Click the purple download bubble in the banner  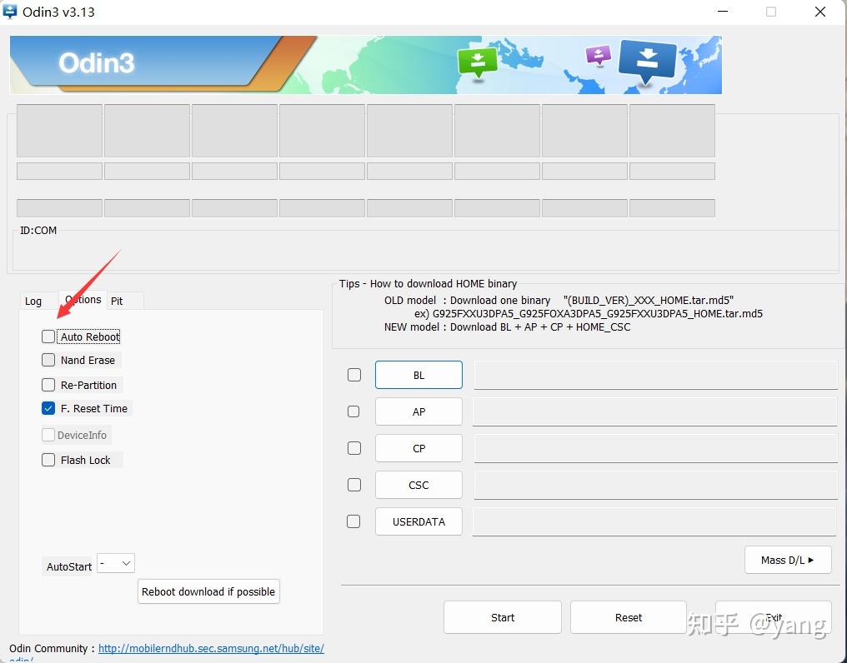(599, 55)
